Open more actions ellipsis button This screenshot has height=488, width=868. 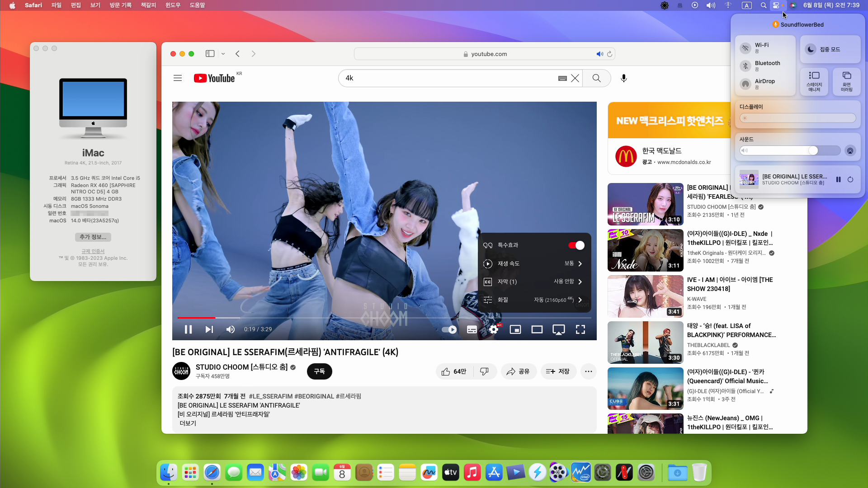coord(589,371)
